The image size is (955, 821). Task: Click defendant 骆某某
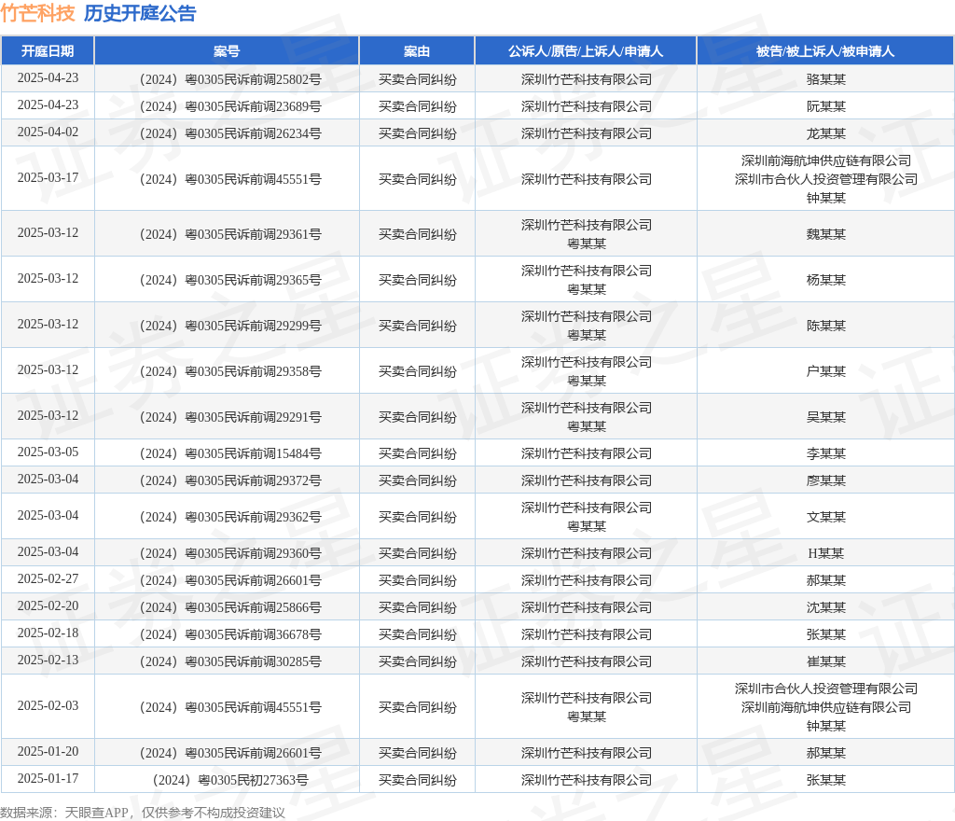coord(826,79)
